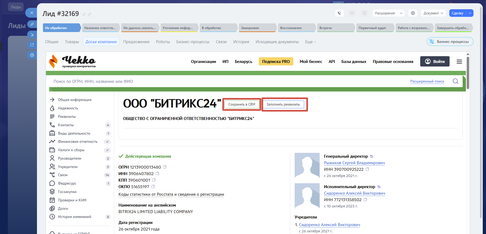Screen dimensions: 486x234
Task: Set lead stage to В обработке
Action: 219,28
